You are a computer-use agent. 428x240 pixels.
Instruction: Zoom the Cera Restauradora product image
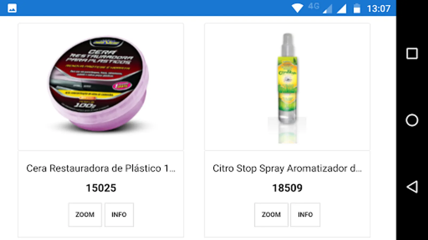click(x=85, y=215)
